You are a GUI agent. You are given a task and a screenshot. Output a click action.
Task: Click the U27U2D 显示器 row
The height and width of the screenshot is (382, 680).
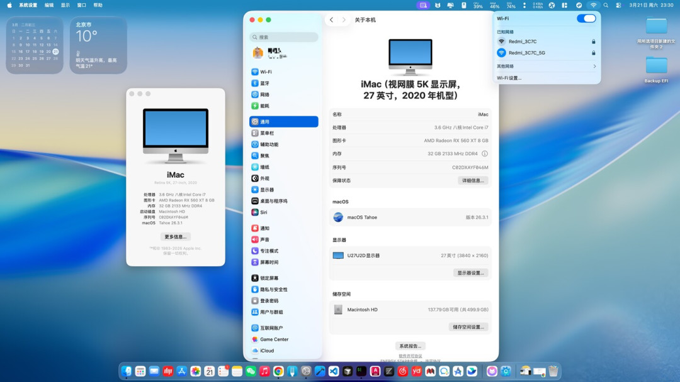click(411, 256)
